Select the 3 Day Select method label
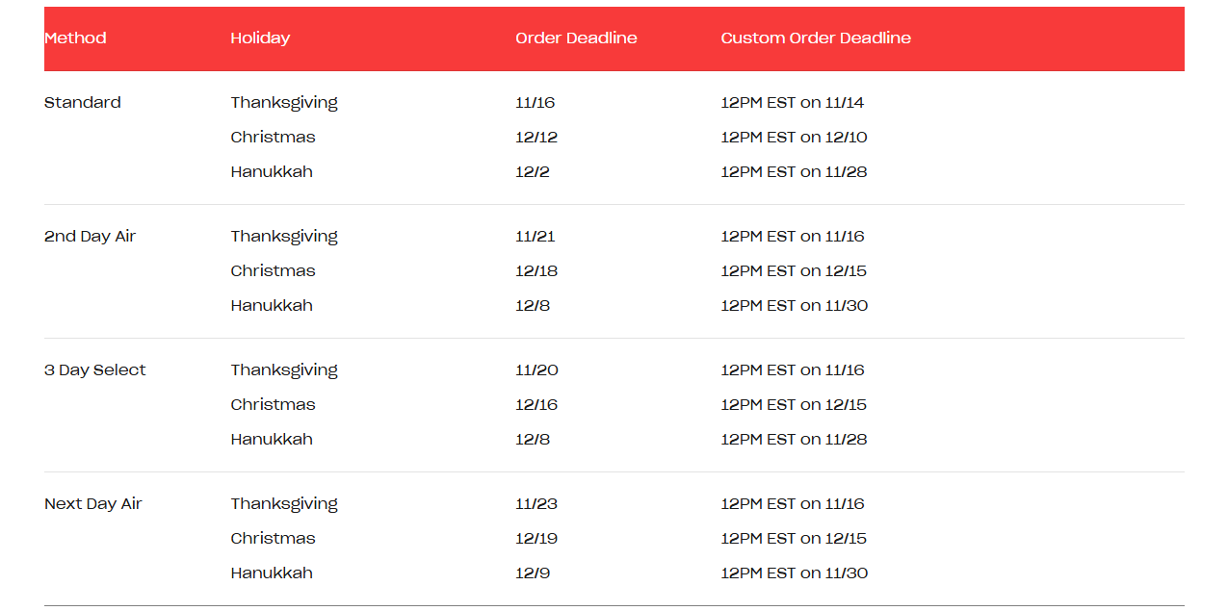Screen dimensions: 1228x611 point(94,370)
